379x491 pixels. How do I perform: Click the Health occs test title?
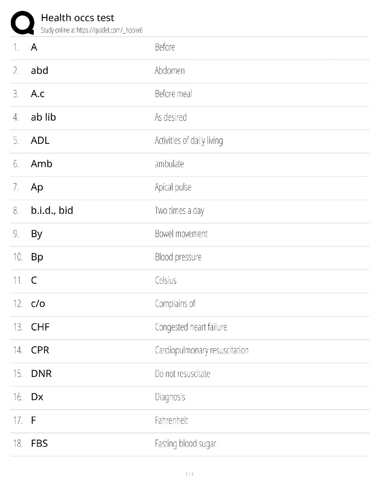[x=77, y=18]
